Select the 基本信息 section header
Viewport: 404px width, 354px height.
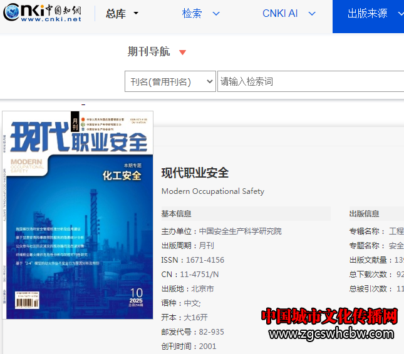tap(177, 214)
